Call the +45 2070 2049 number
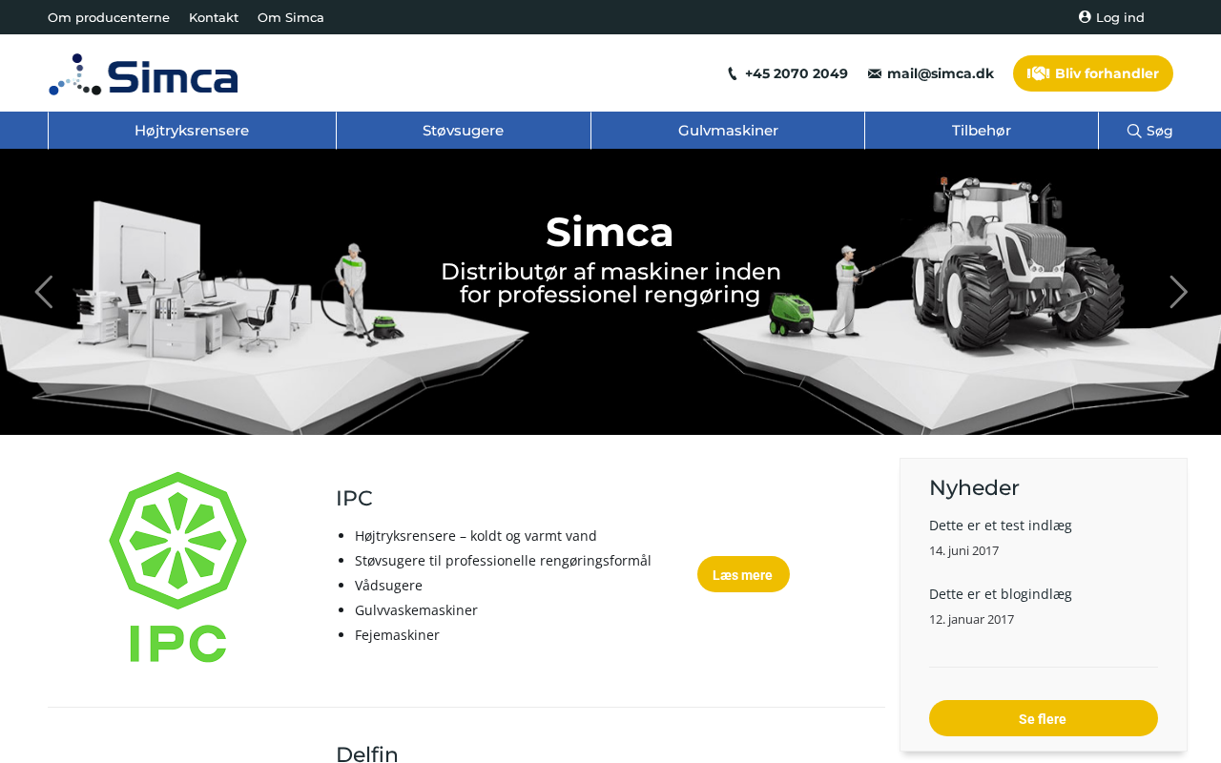Image resolution: width=1221 pixels, height=763 pixels. [x=797, y=73]
